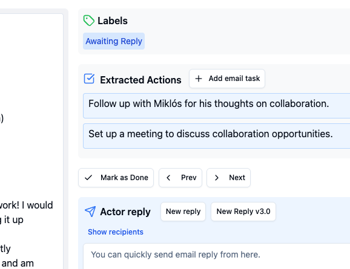
Task: Click the Actor reply heading text
Action: pos(125,212)
